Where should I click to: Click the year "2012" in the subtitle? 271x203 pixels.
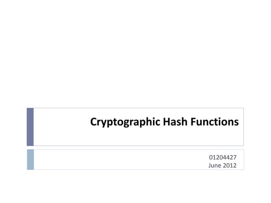[x=230, y=165]
